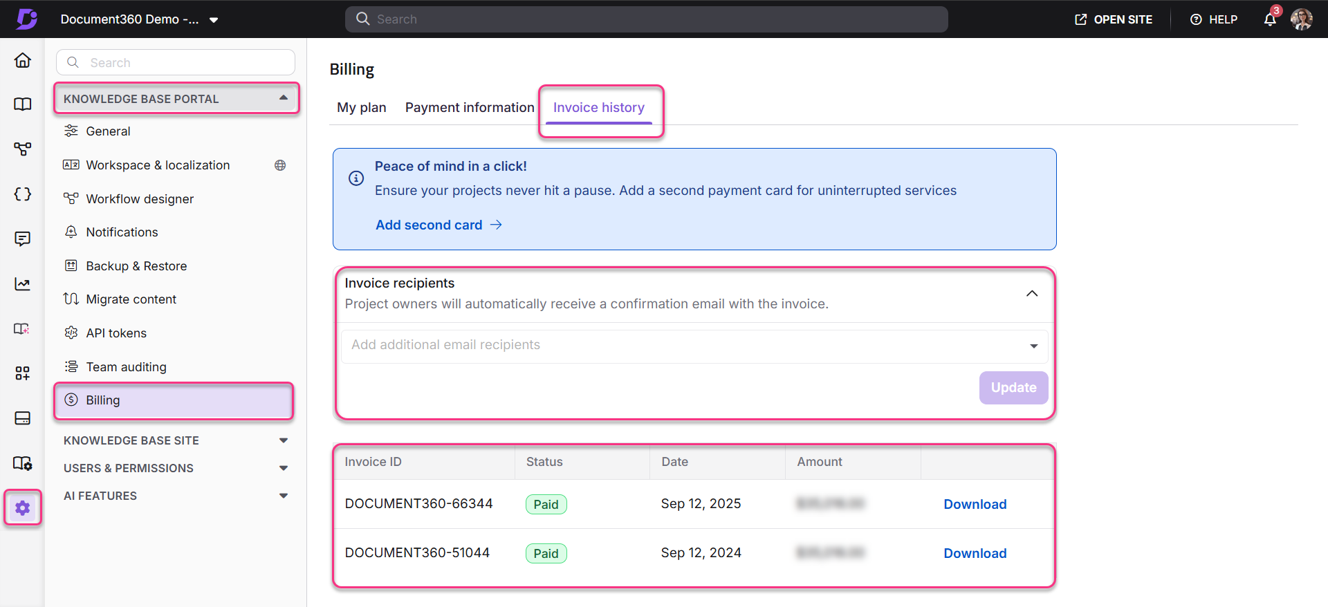The image size is (1328, 607).
Task: Click the arrow icon after Add second card
Action: (496, 225)
